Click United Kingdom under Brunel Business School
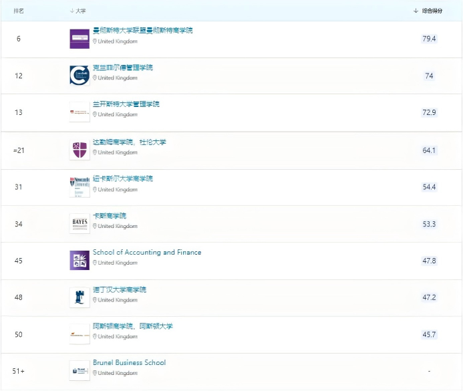Viewport: 463px width, 391px height. 118,373
